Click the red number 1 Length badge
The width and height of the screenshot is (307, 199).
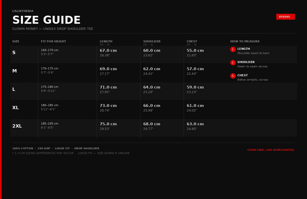coord(233,49)
